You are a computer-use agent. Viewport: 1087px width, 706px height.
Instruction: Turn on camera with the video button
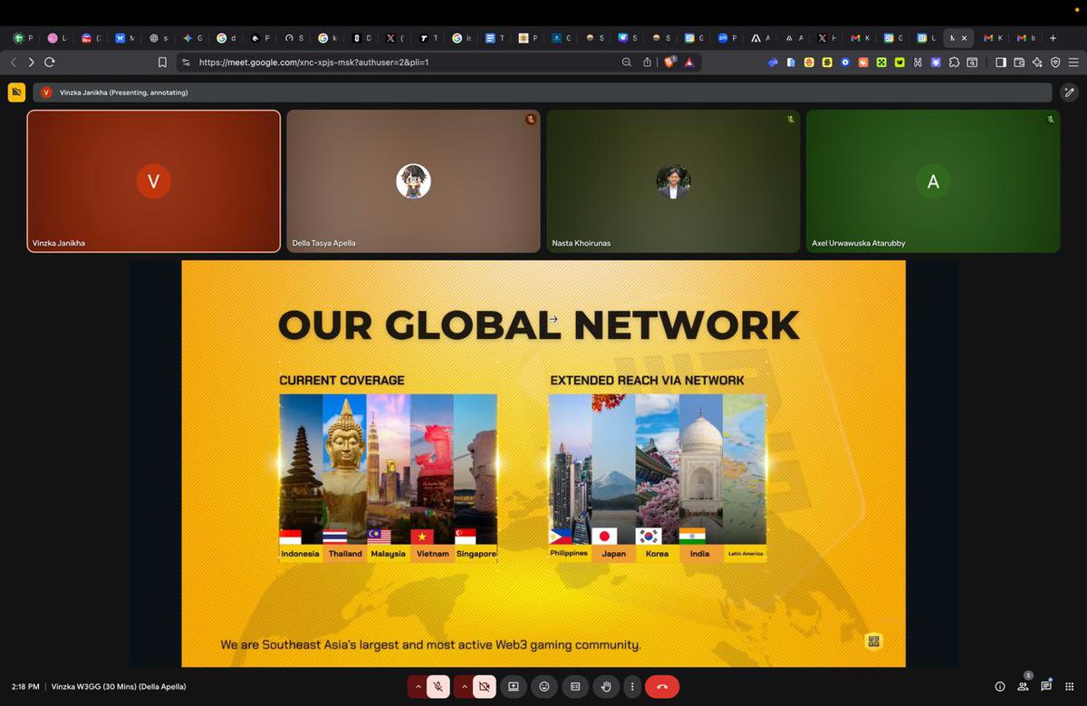(x=484, y=687)
